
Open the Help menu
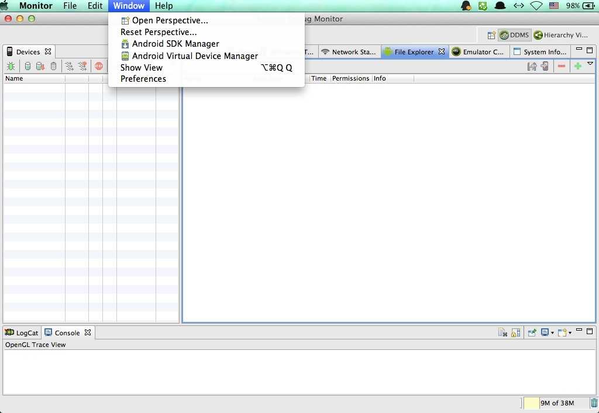point(164,6)
